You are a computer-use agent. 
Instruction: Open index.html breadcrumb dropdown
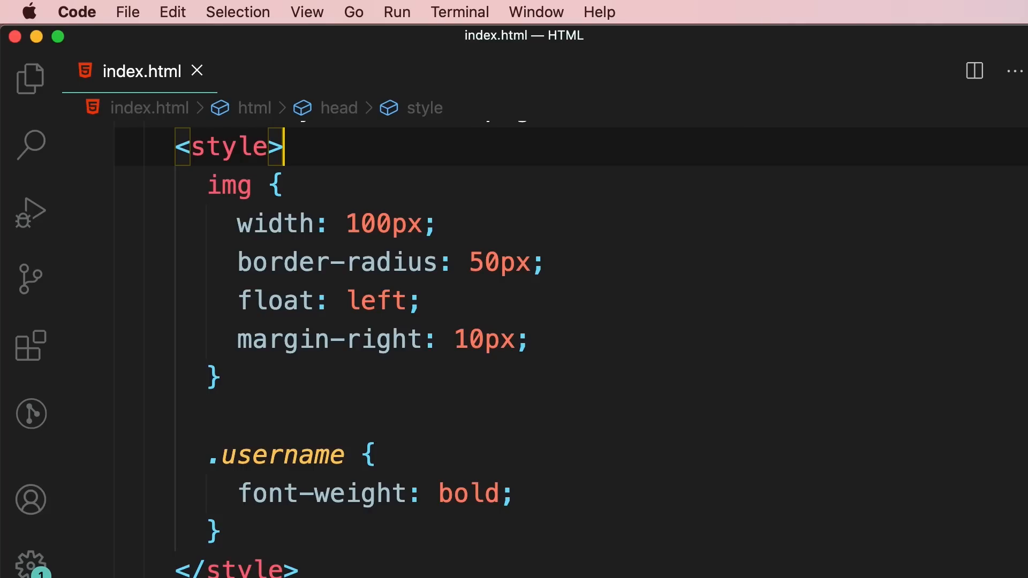pos(149,108)
